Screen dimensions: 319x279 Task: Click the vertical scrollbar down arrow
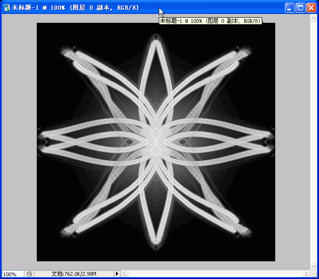coord(313,266)
